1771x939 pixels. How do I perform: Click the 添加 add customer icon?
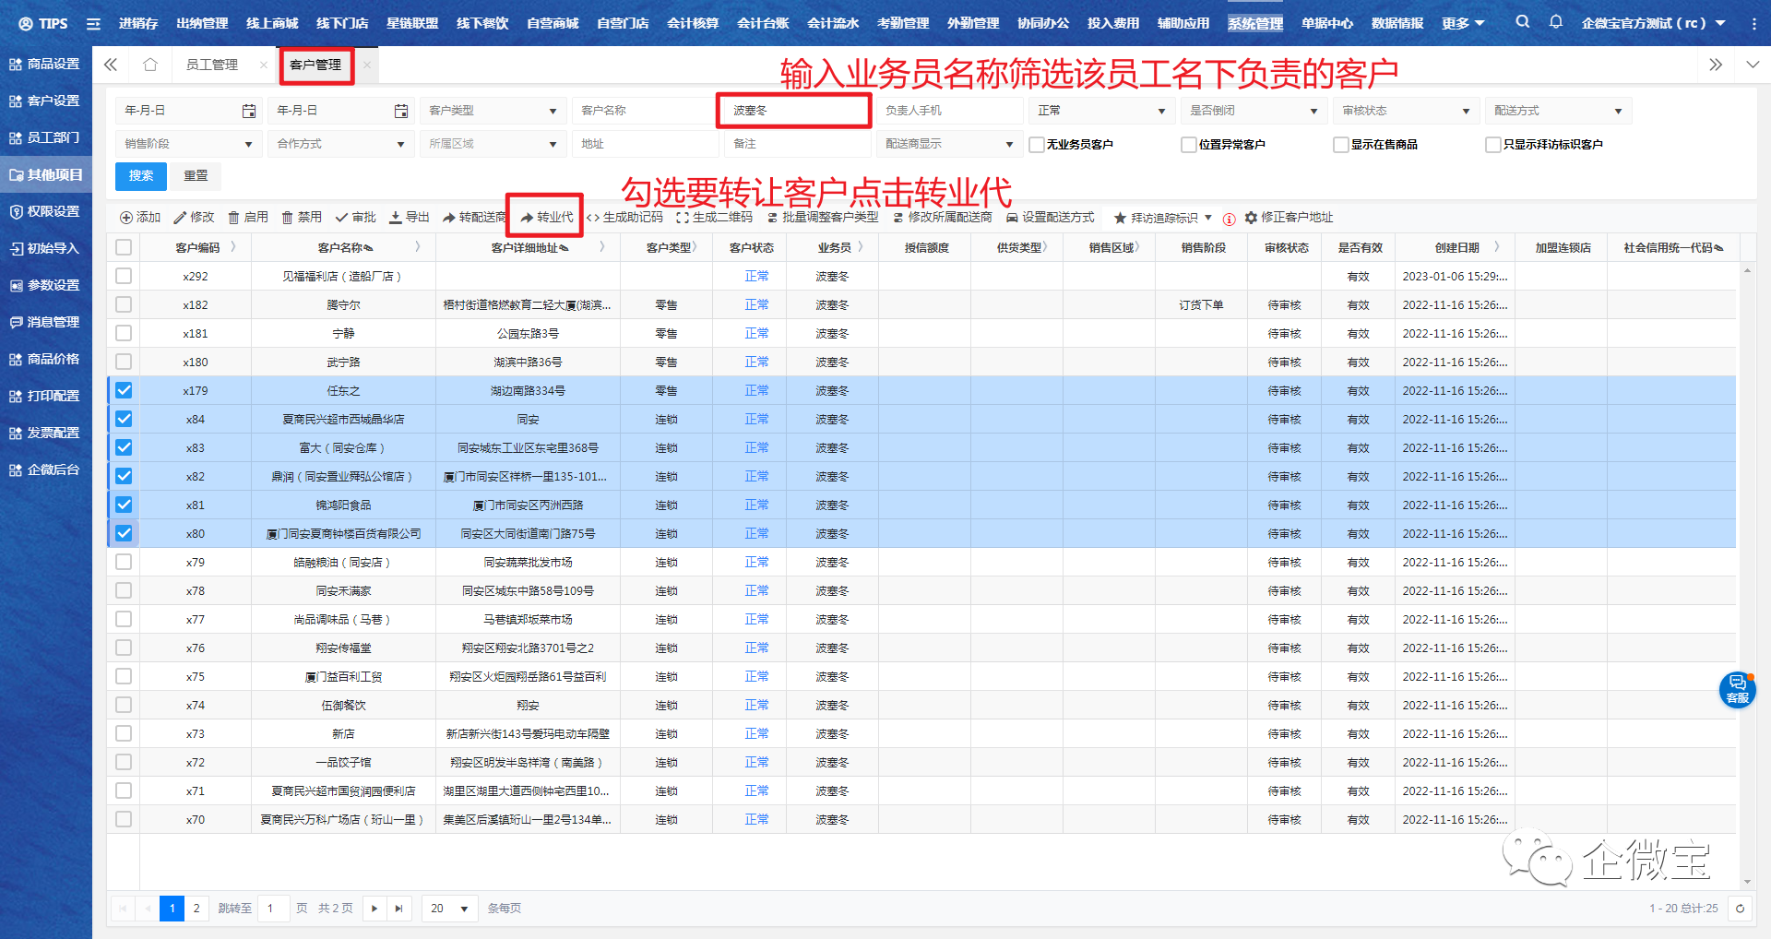126,218
